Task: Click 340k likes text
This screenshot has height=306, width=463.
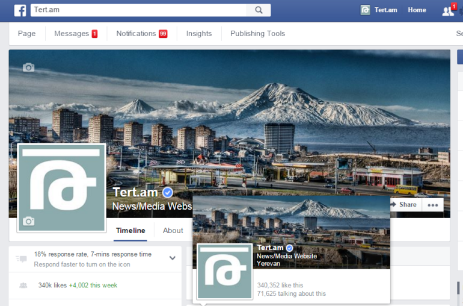Action: [52, 286]
